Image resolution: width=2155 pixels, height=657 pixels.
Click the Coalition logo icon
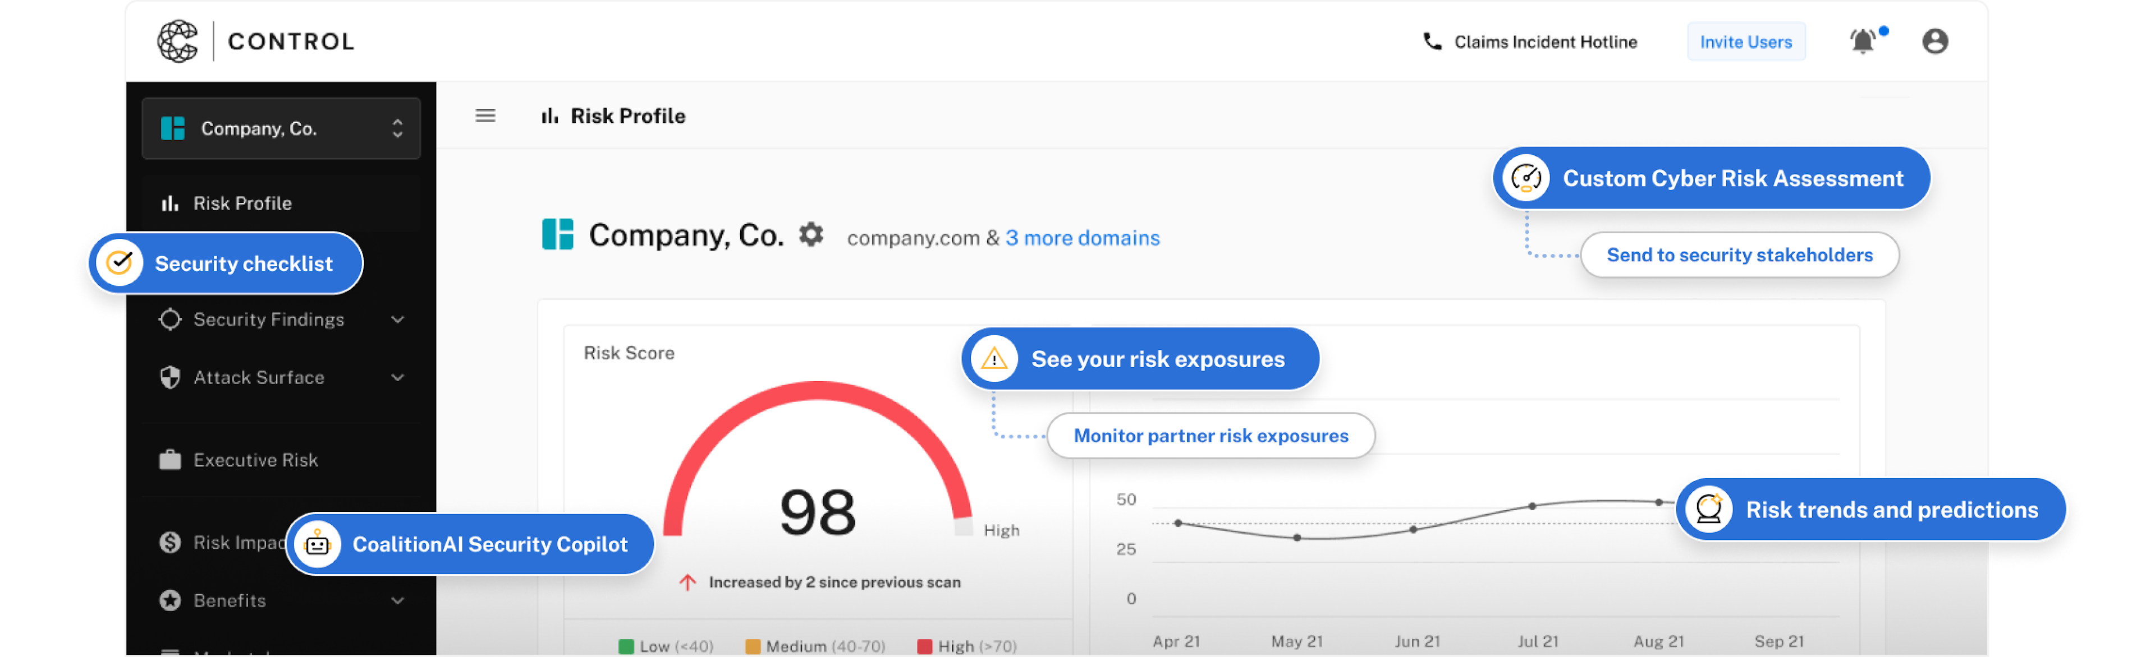point(178,42)
